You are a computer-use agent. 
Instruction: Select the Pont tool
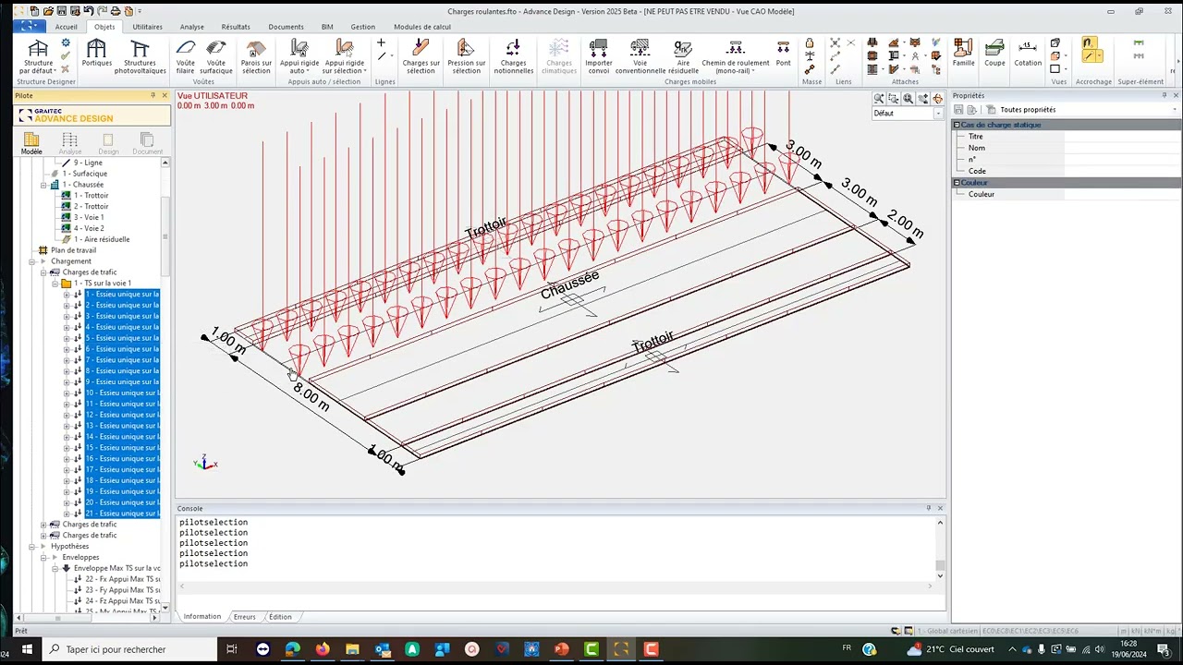783,54
